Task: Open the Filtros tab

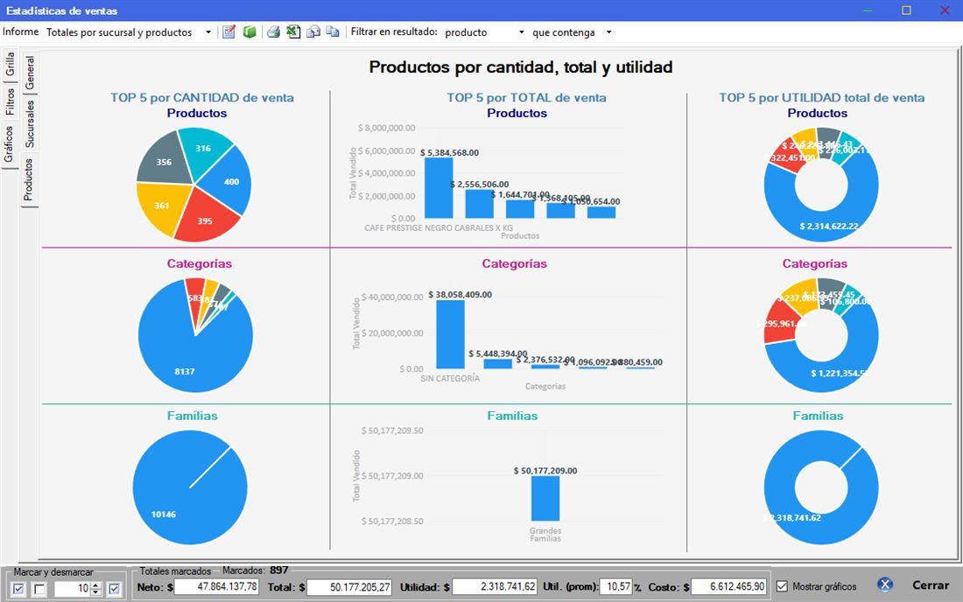Action: click(x=10, y=101)
